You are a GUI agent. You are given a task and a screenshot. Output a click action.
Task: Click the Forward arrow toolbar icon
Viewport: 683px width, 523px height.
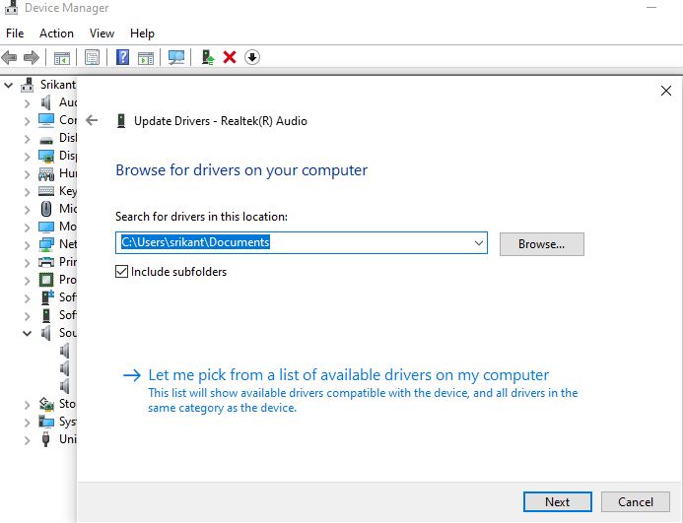(x=31, y=57)
